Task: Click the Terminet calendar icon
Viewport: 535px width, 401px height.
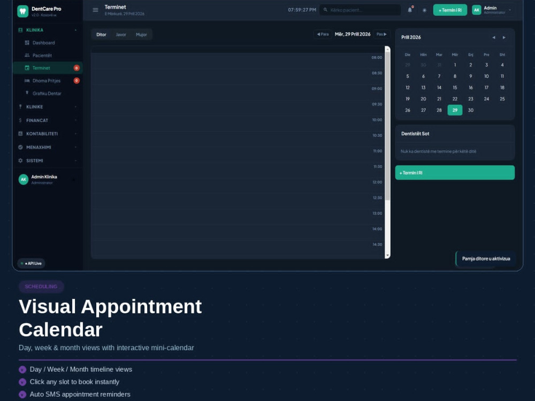Action: click(27, 68)
